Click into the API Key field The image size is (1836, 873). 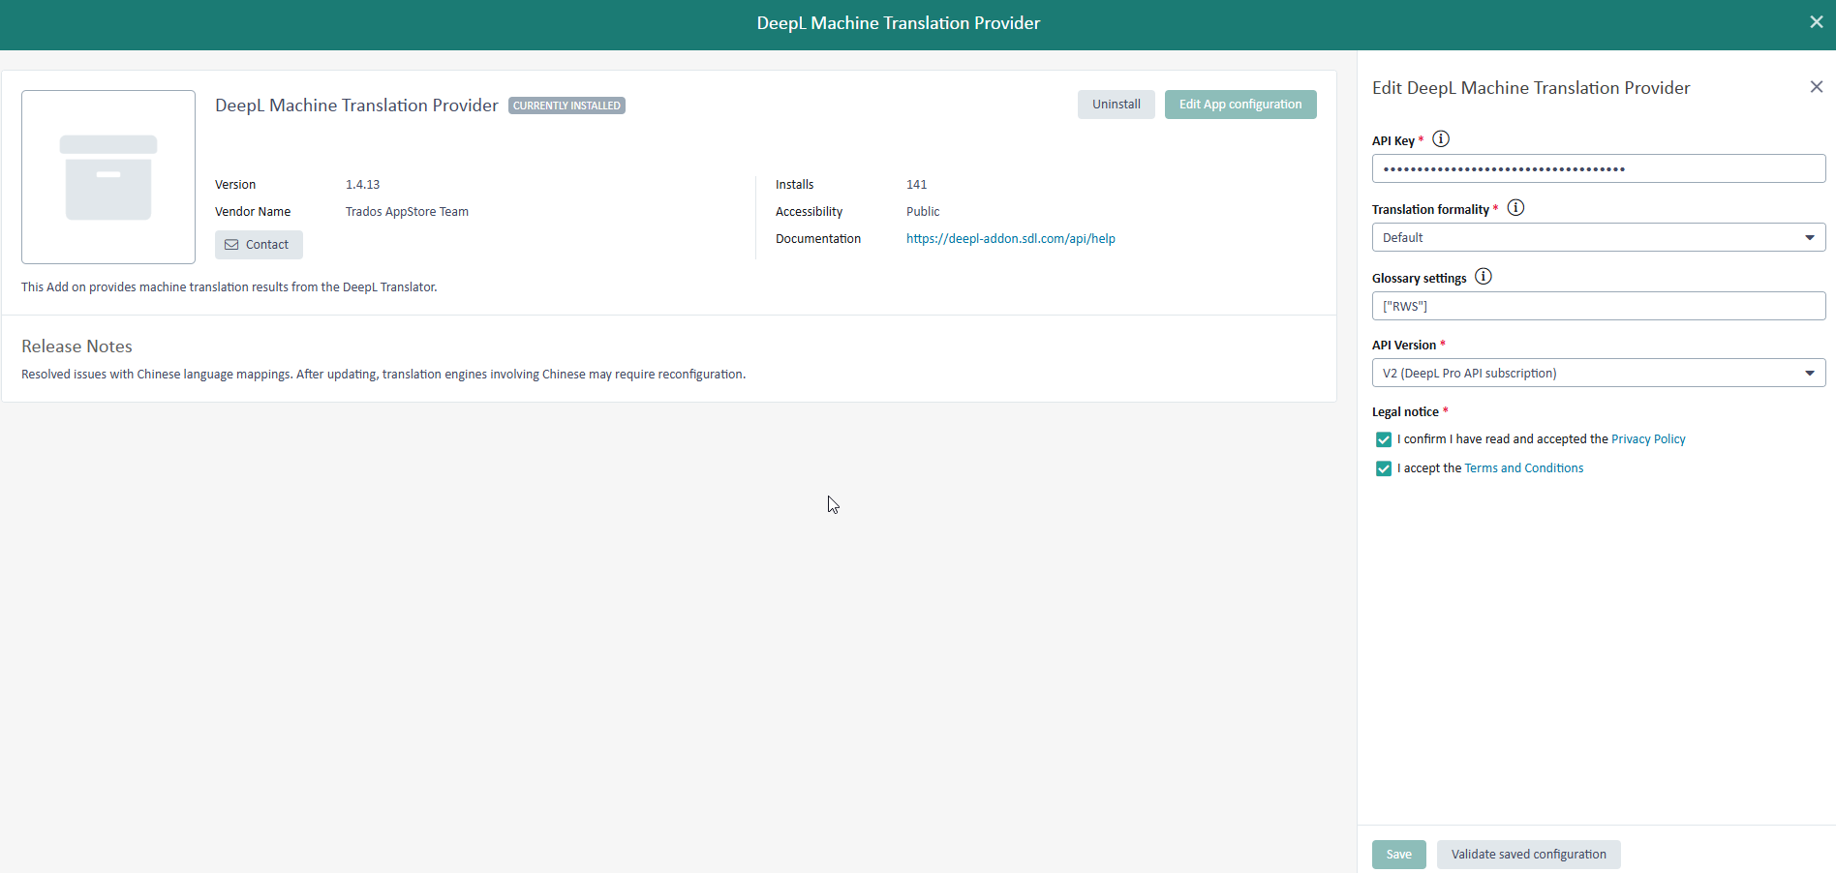1599,168
